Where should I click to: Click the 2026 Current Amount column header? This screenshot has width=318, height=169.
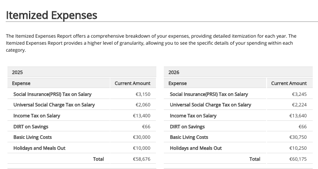tap(290, 83)
